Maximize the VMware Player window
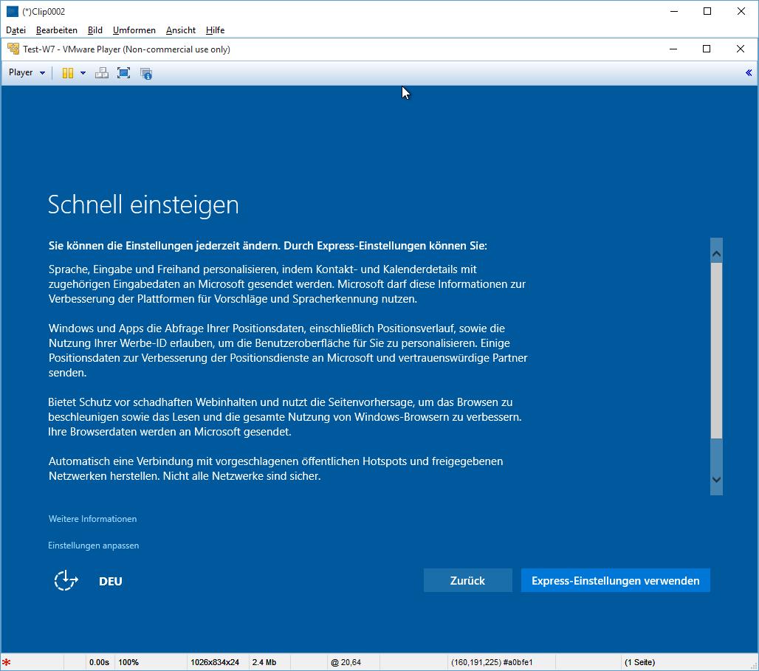759x671 pixels. (707, 49)
